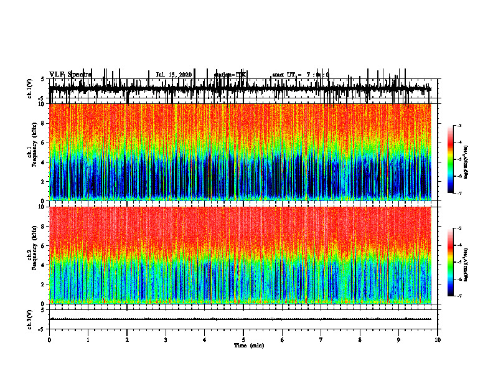Click the "-7" label on ch.2 colorbar
Screen dimensions: 493x381
pyautogui.click(x=459, y=296)
